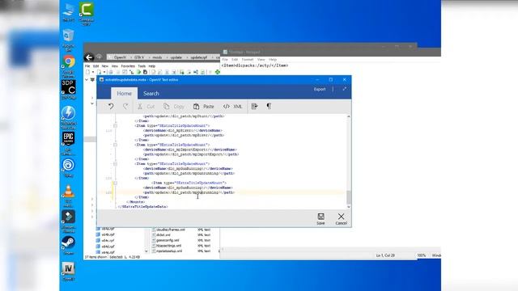This screenshot has width=518, height=291.
Task: Collapse the top node in the OpenIV tree
Action: click(x=87, y=80)
